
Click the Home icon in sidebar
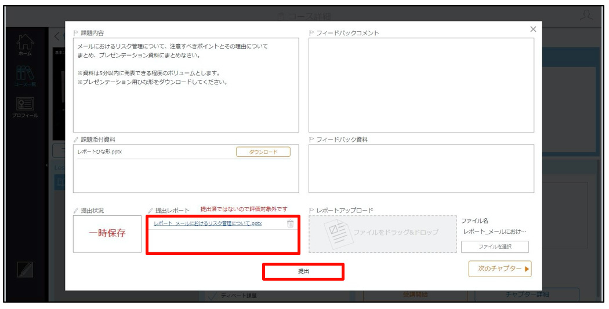pos(26,42)
